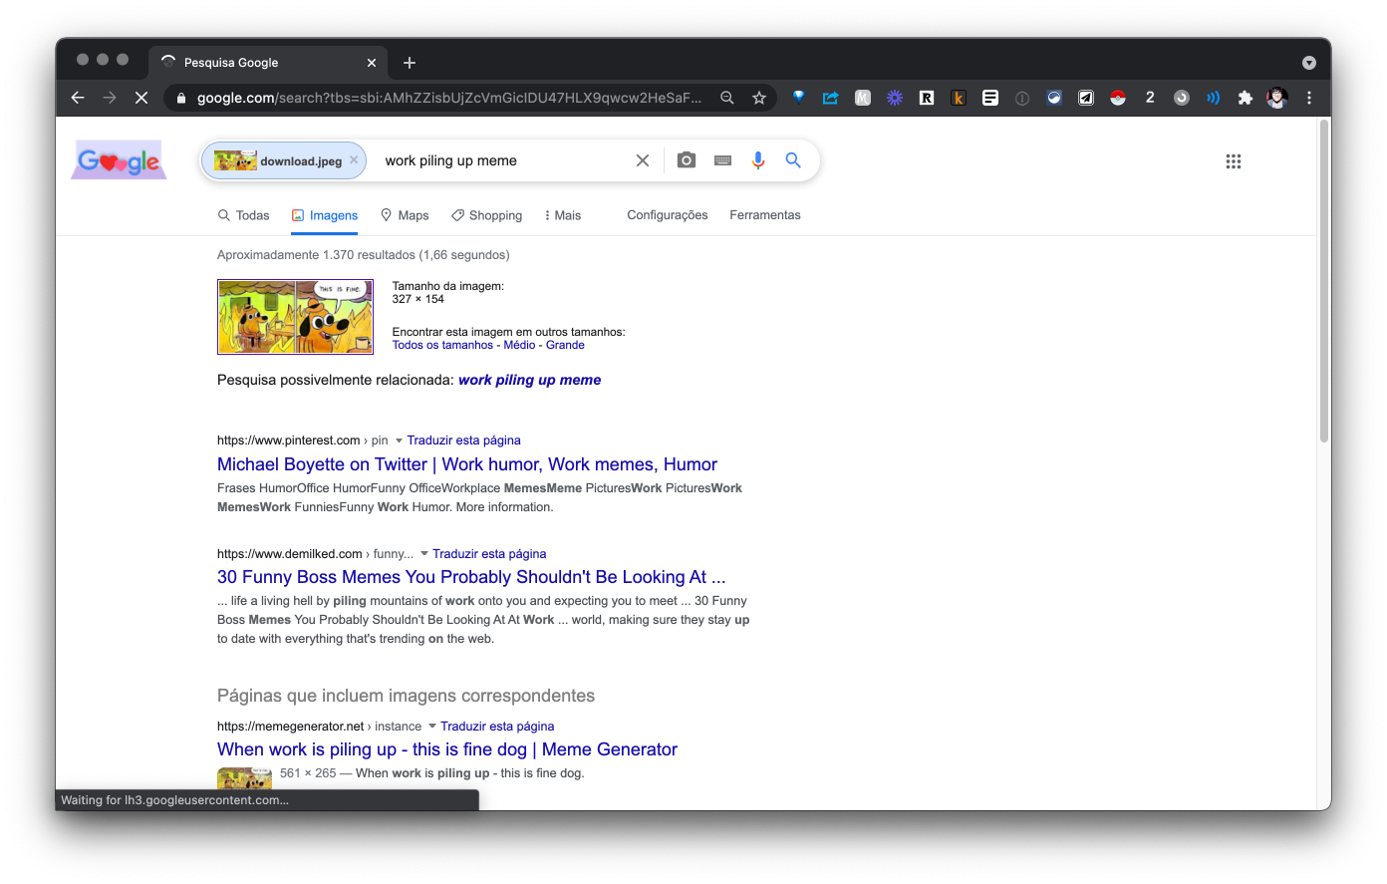Open the tab search dropdown arrow
1387x884 pixels.
pyautogui.click(x=1309, y=63)
